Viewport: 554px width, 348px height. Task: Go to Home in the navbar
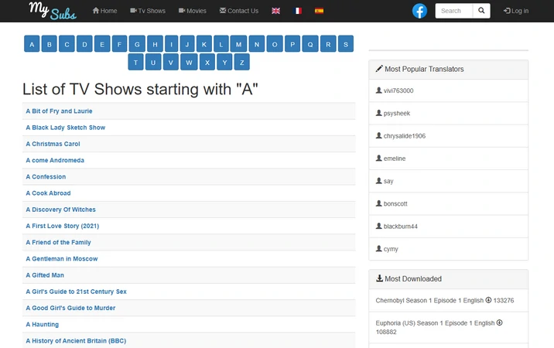pyautogui.click(x=104, y=11)
